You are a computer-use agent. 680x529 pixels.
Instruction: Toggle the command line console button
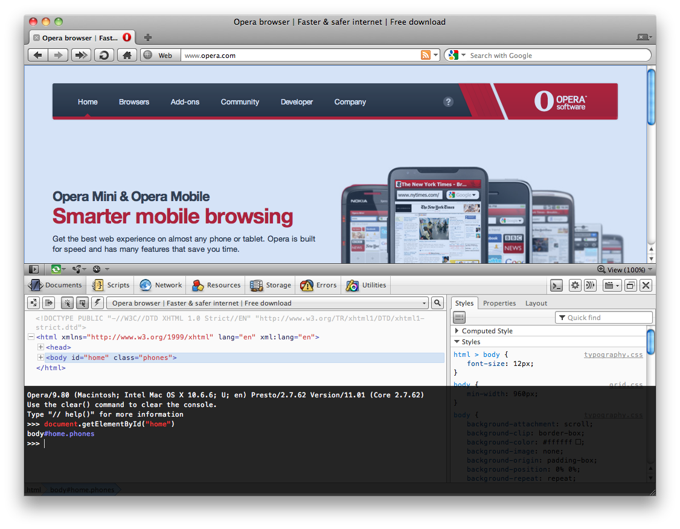point(557,286)
